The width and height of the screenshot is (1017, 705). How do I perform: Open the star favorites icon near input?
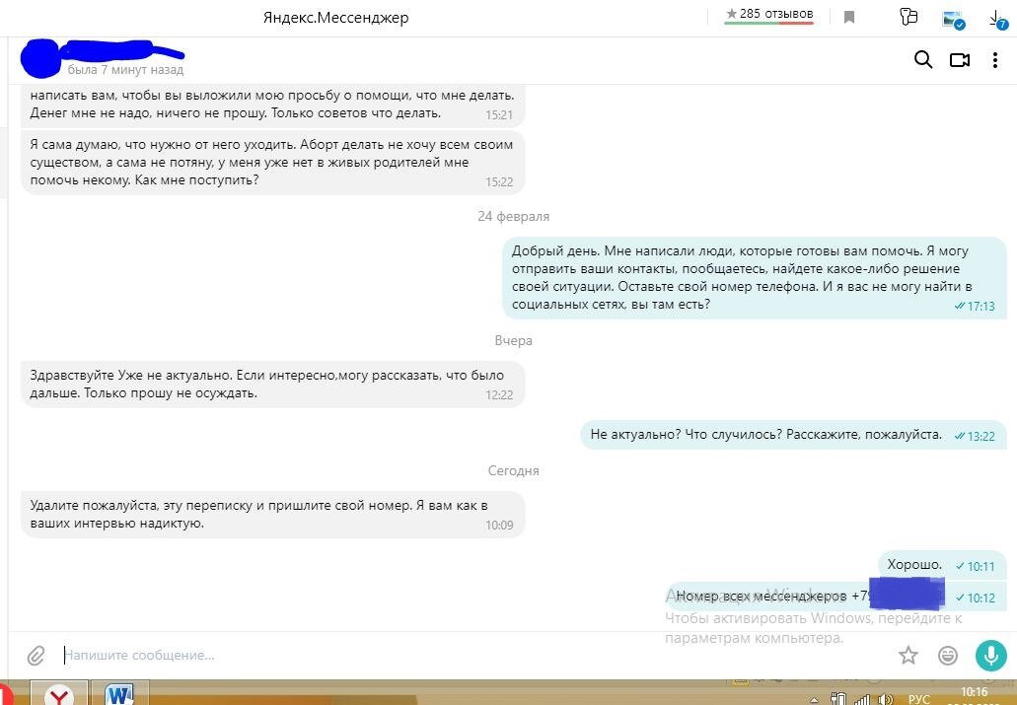tap(908, 655)
